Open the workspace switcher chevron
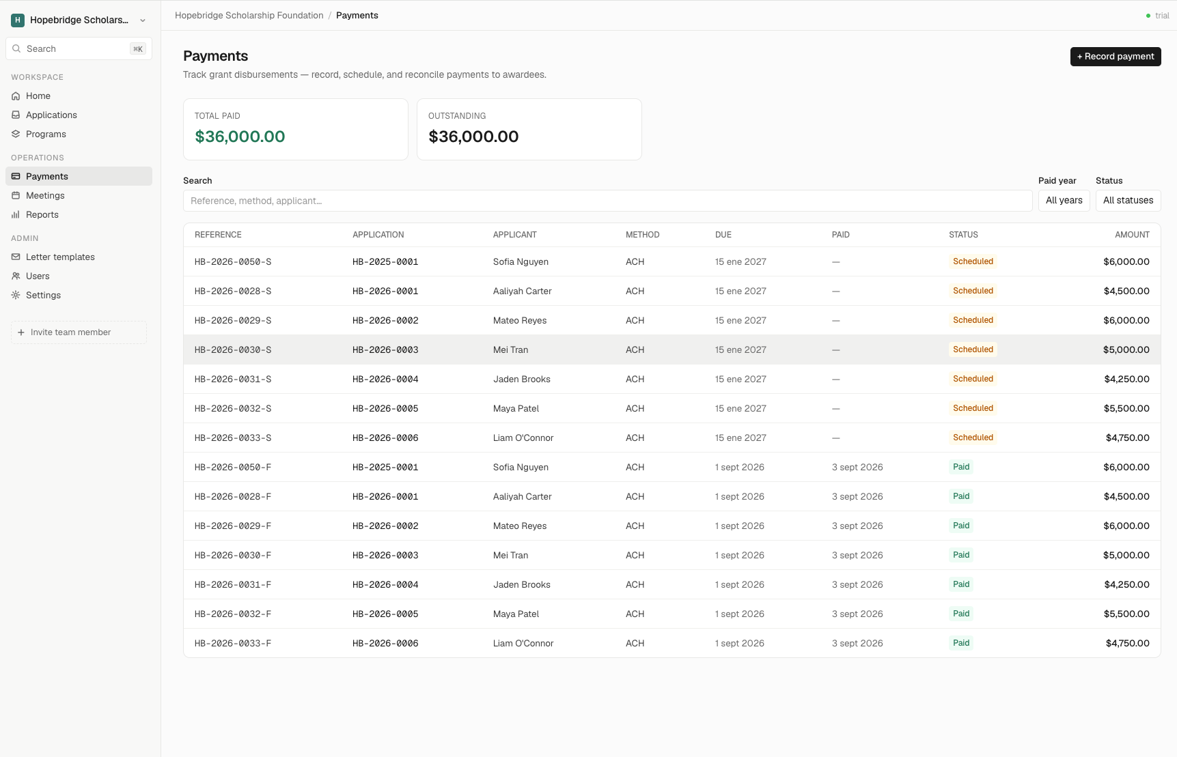Viewport: 1177px width, 757px height. pos(143,20)
